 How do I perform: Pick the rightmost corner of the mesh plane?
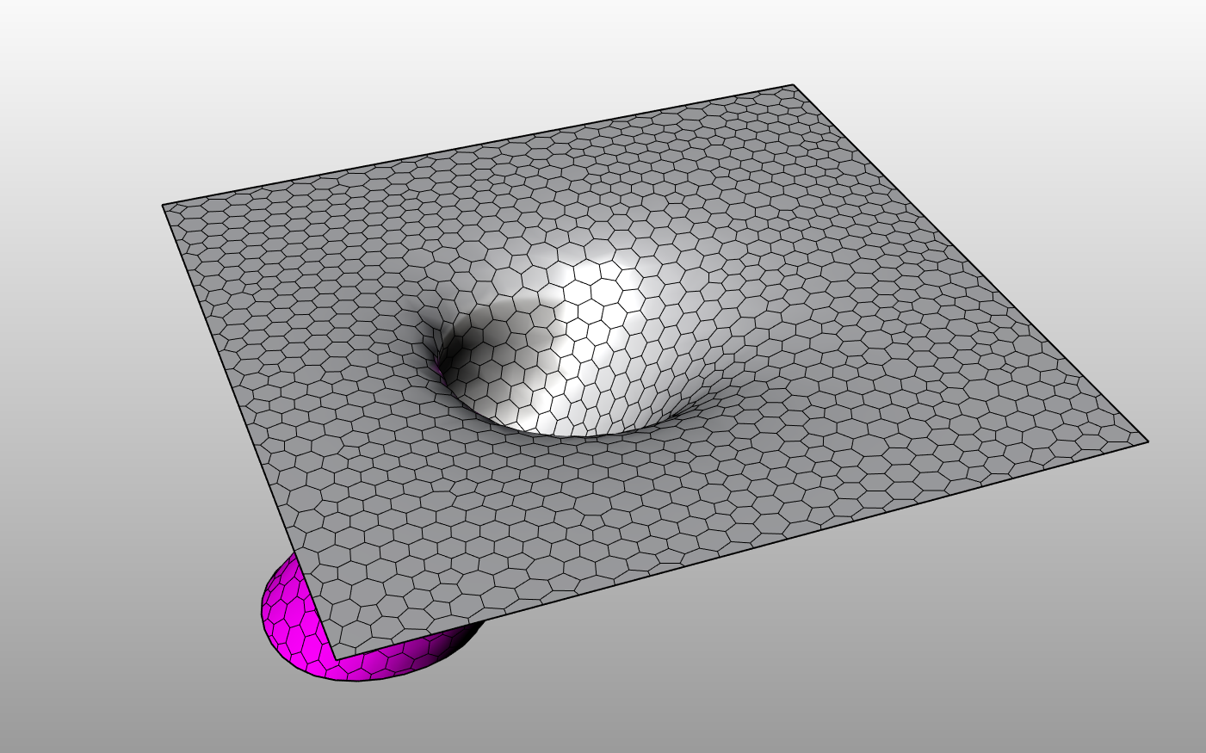[x=1147, y=441]
